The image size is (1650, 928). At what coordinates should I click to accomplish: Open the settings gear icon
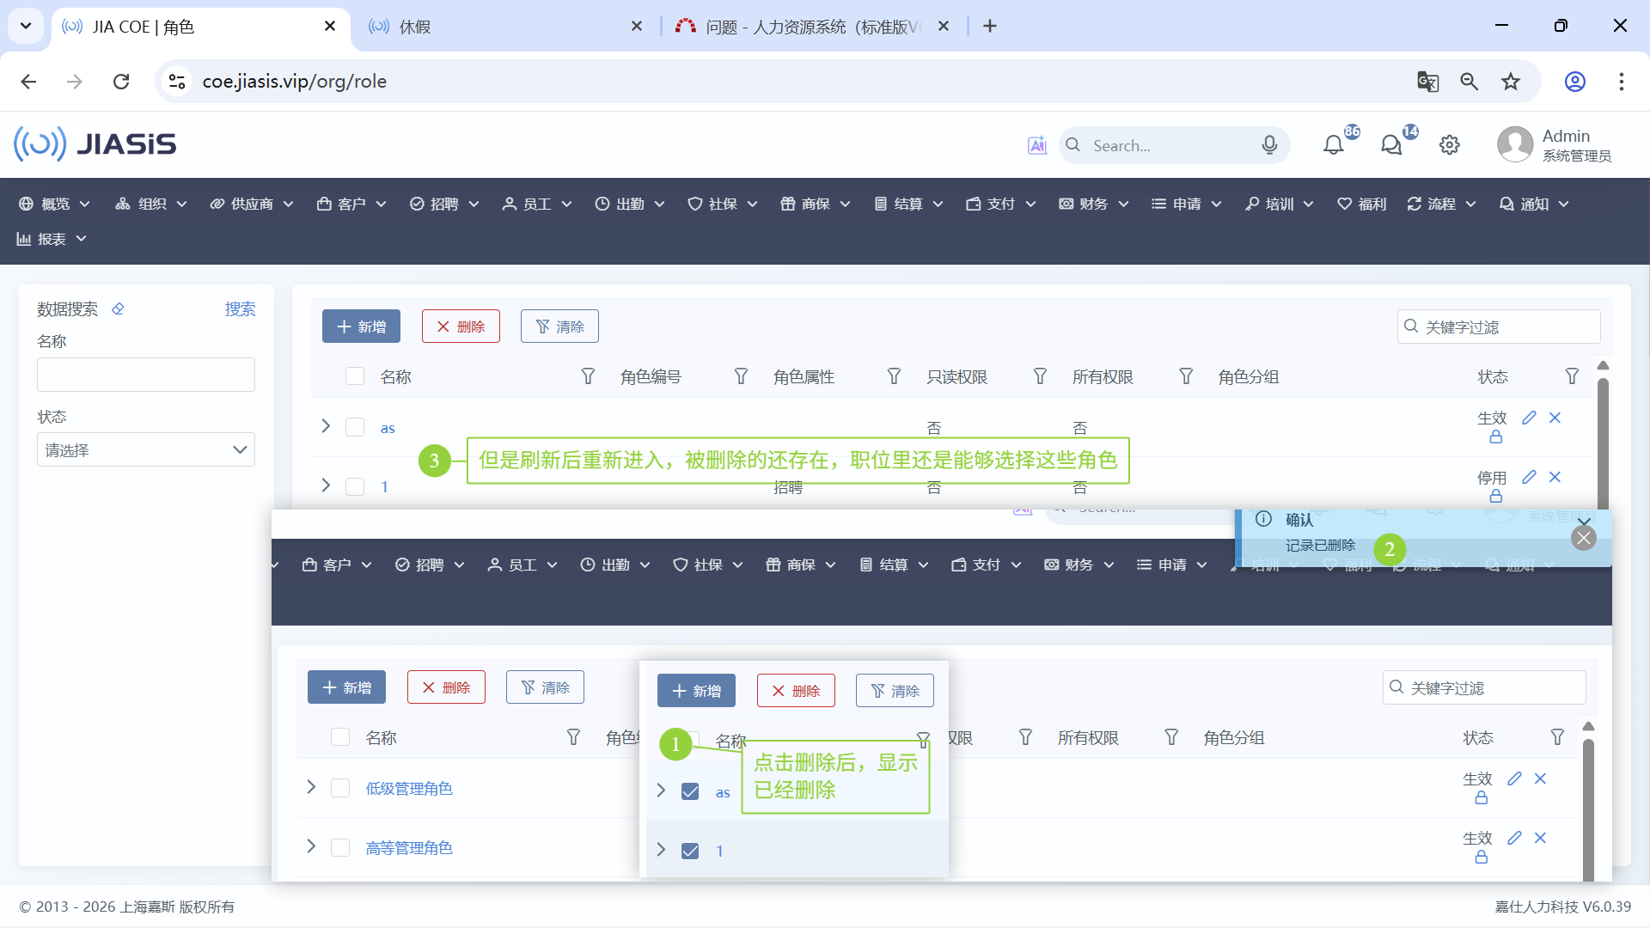pos(1450,145)
